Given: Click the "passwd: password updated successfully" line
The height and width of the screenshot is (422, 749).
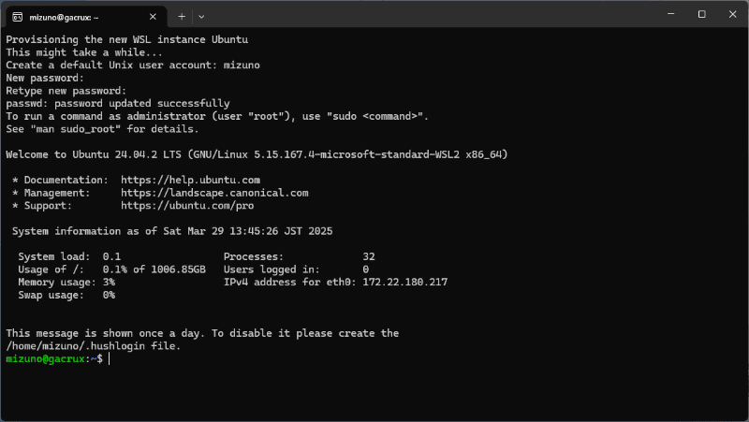Looking at the screenshot, I should tap(118, 103).
